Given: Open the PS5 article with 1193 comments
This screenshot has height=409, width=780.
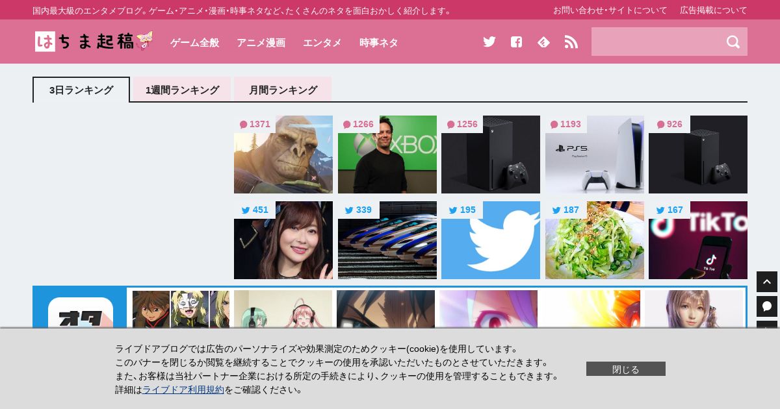Looking at the screenshot, I should 595,155.
